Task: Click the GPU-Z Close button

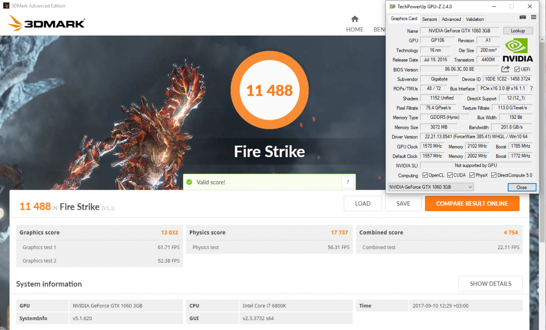Action: point(521,187)
